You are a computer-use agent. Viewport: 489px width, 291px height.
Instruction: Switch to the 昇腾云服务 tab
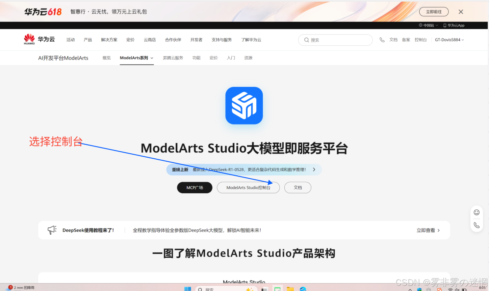pyautogui.click(x=173, y=58)
